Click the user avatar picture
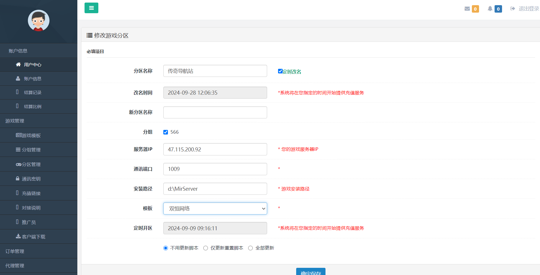This screenshot has height=275, width=540. 39,21
